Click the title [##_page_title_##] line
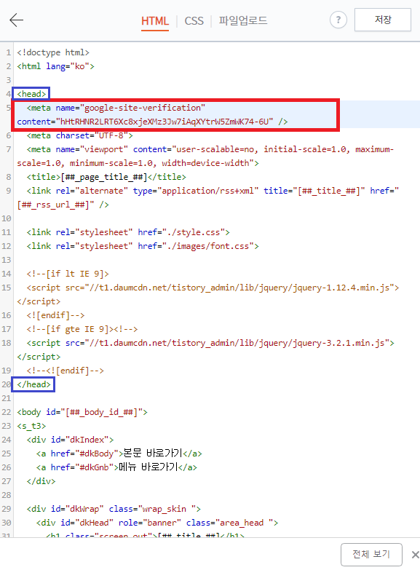 pos(106,177)
